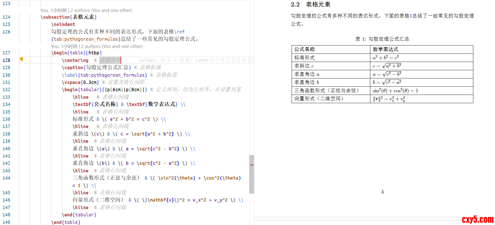Click the 标准形式 text on line 136
This screenshot has height=225, width=495.
click(83, 119)
